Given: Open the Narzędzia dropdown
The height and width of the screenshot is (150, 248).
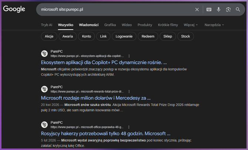Looking at the screenshot, I should coord(214,25).
